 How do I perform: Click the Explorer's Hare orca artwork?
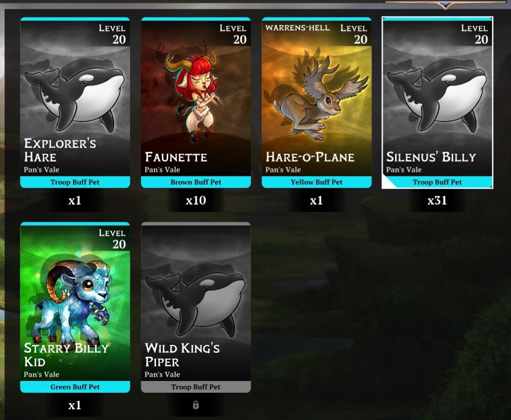point(75,96)
